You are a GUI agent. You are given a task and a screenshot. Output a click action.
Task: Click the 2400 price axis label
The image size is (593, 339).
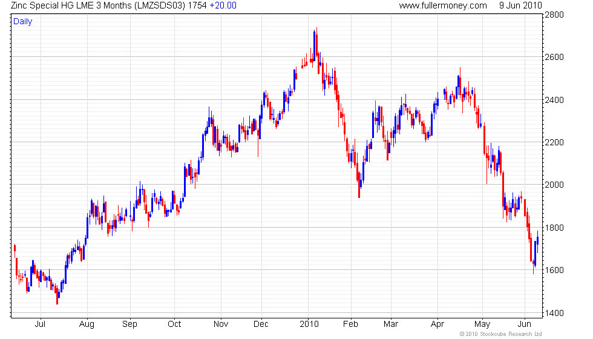554,100
